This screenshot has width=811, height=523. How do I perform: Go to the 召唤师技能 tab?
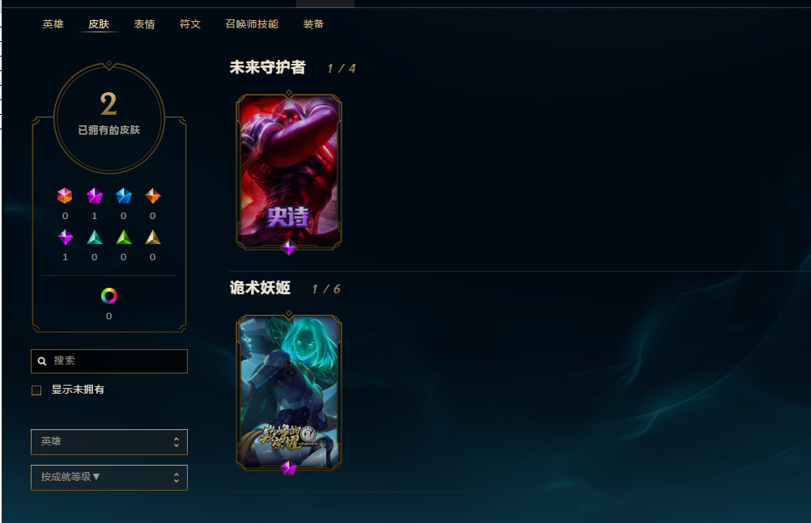point(252,24)
